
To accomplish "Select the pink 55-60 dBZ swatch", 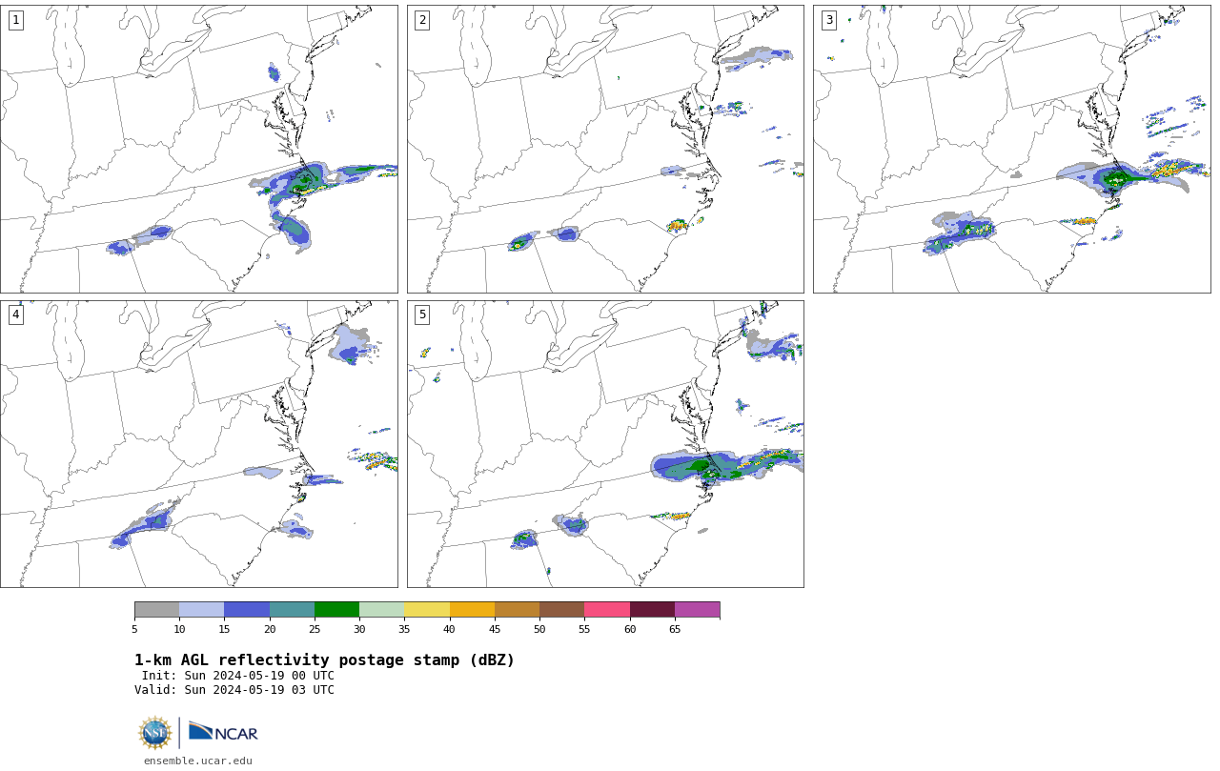I will (x=607, y=610).
